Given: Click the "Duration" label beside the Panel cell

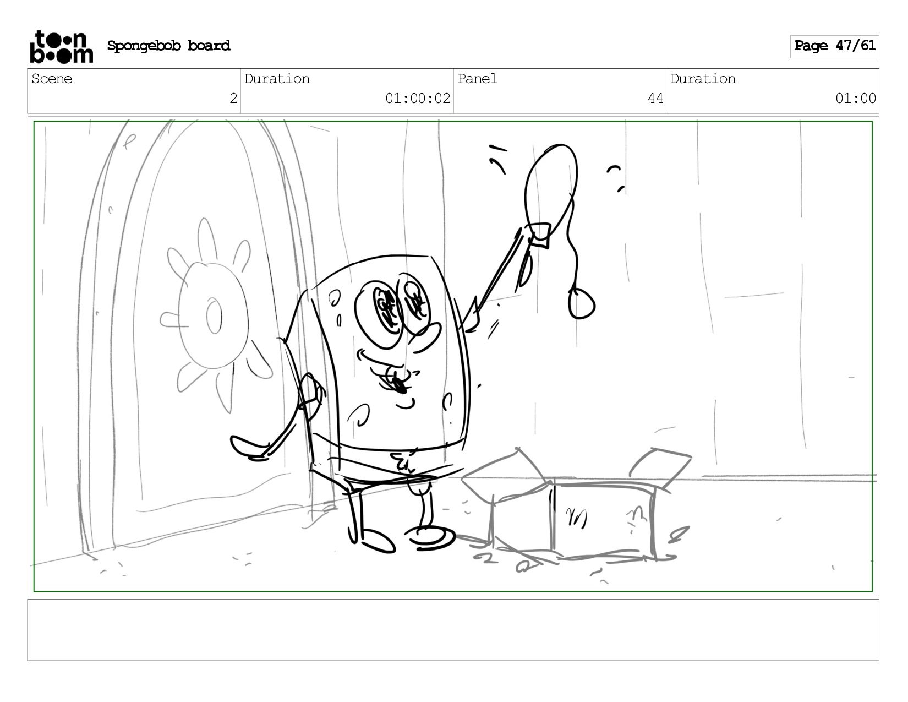Looking at the screenshot, I should click(x=703, y=79).
